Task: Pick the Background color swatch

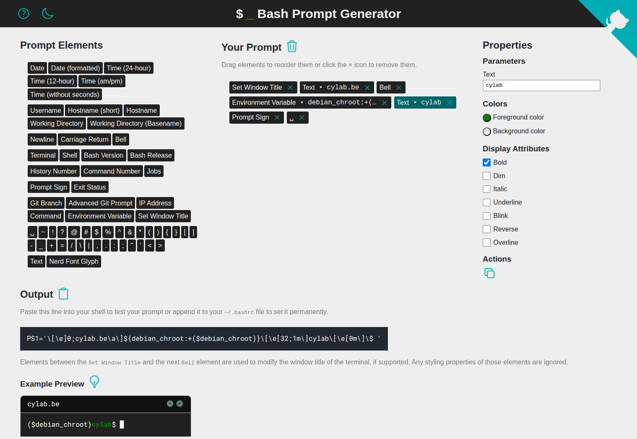Action: [487, 132]
